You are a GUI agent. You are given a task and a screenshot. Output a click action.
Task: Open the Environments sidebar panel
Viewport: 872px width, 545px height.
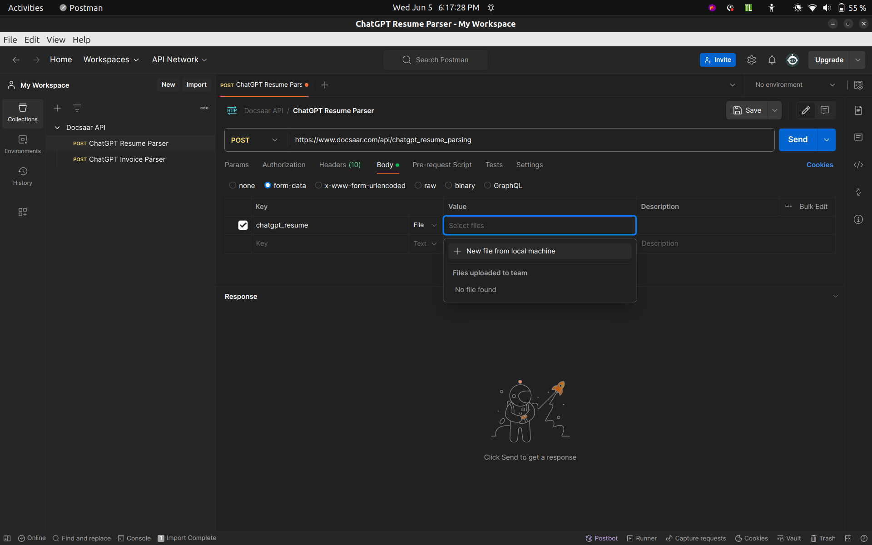(x=23, y=144)
